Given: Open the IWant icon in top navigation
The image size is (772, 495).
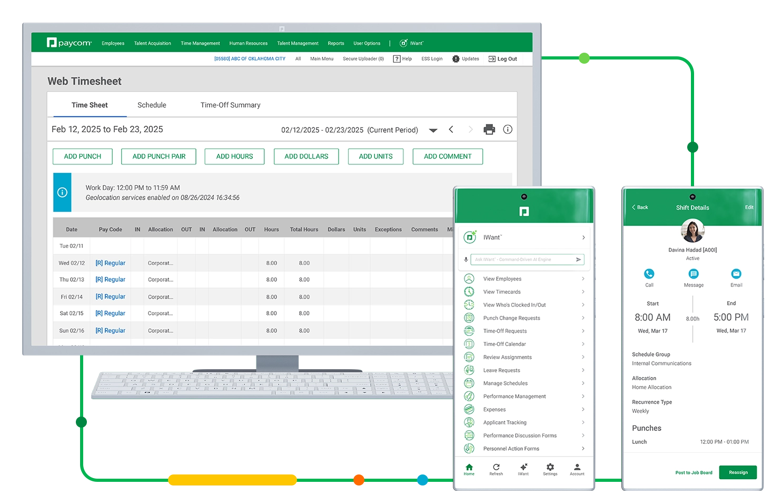Looking at the screenshot, I should click(x=403, y=43).
